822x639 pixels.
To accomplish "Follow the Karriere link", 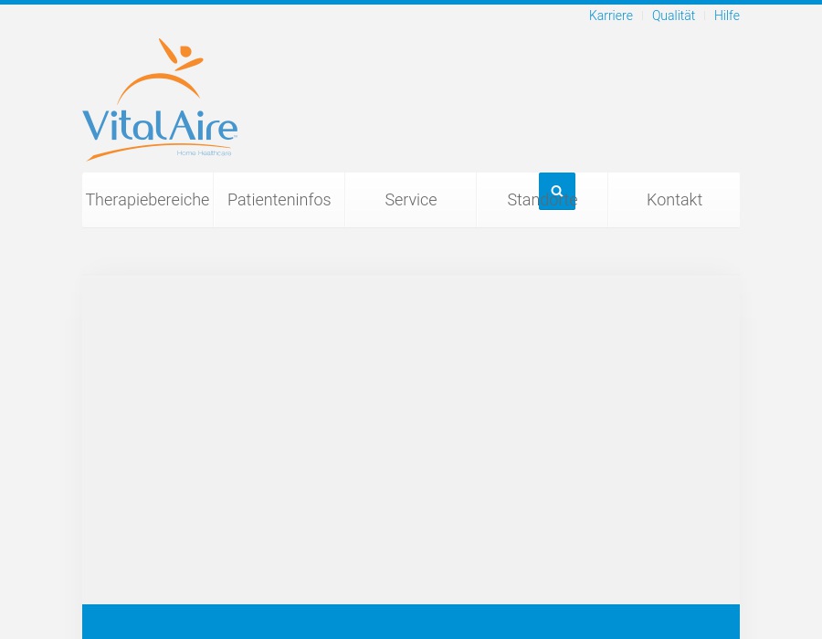I will 610,16.
